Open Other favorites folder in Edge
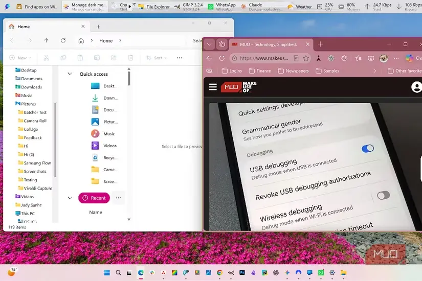 (x=405, y=71)
